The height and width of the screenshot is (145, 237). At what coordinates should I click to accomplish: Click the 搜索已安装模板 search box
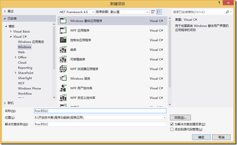point(199,12)
